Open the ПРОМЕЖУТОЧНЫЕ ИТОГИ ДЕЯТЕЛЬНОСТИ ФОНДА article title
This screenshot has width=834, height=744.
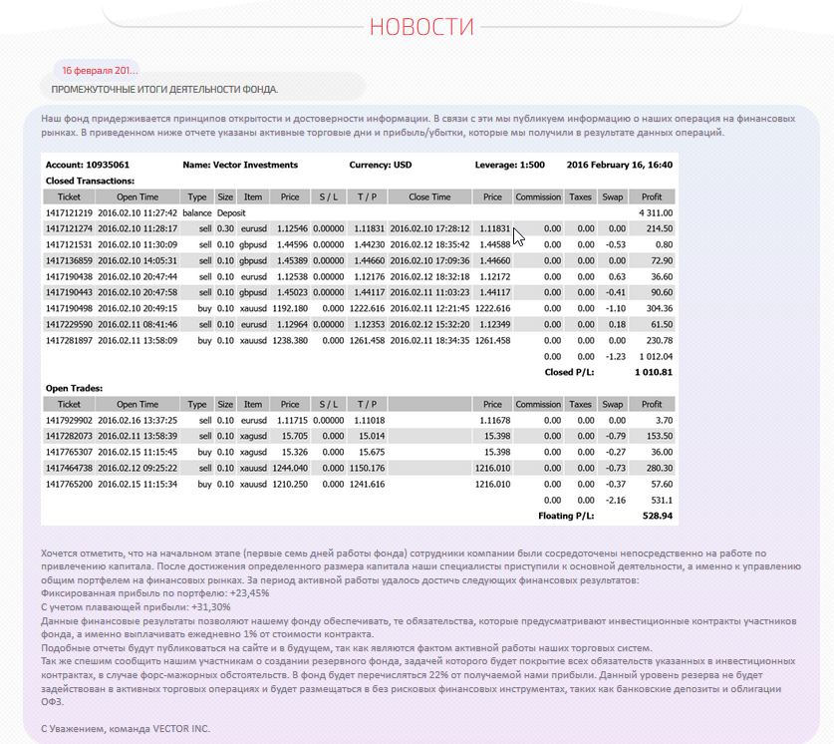(165, 90)
